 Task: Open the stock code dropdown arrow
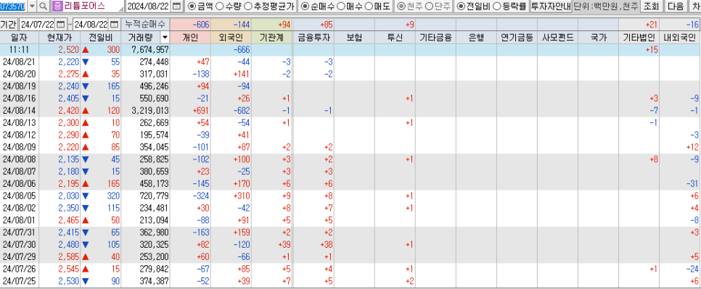(32, 7)
